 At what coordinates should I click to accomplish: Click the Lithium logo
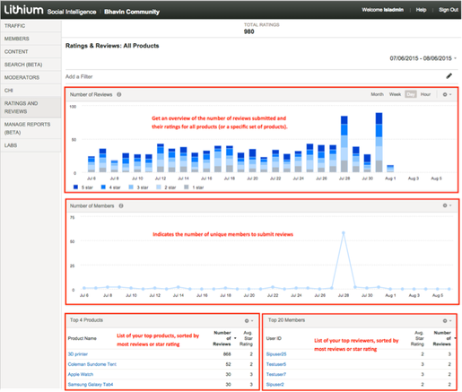click(x=23, y=10)
